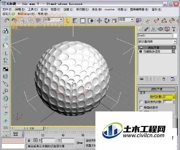The height and width of the screenshot is (150, 180).
Task: Click the reactor Create Rigid Body Collection icon
Action: [x=5, y=31]
